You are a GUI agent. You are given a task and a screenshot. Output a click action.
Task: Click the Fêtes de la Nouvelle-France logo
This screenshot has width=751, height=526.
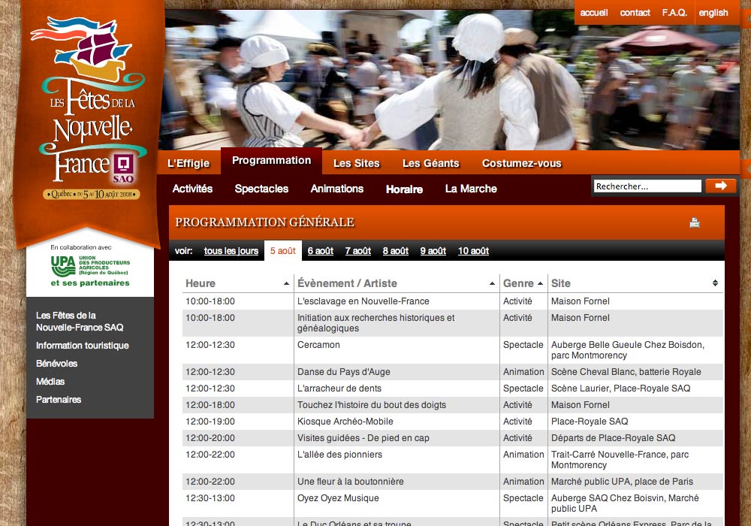point(90,113)
